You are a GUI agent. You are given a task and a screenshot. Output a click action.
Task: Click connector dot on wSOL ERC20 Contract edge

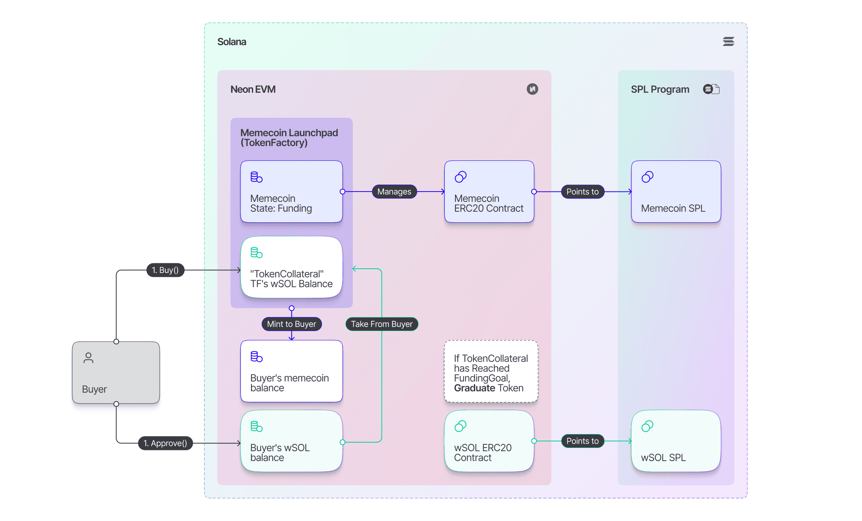coord(534,441)
